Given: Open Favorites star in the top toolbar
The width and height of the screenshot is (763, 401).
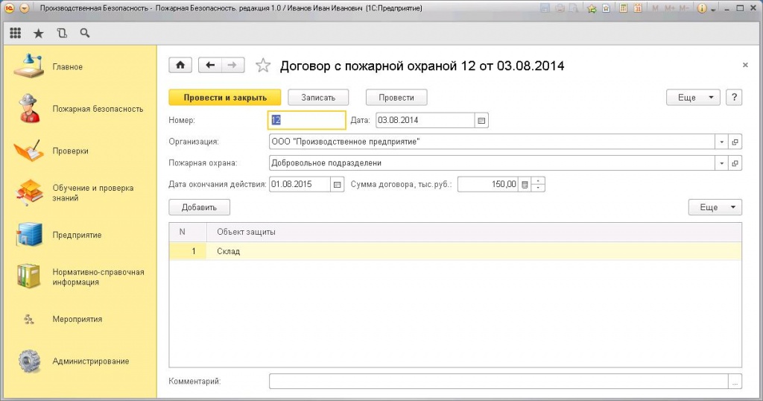Looking at the screenshot, I should (x=39, y=34).
